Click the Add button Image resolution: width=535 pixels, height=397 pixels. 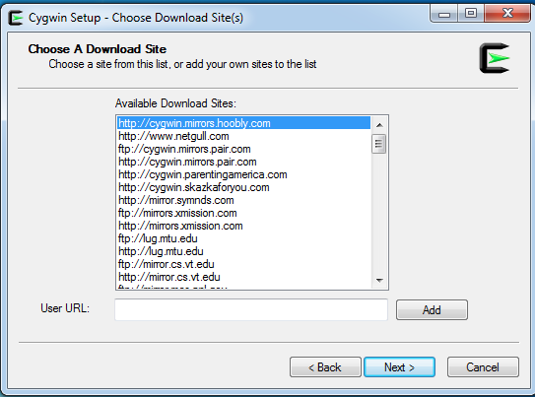click(432, 310)
